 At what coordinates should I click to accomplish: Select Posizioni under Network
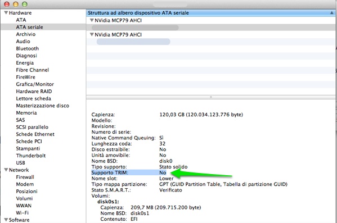(26, 191)
